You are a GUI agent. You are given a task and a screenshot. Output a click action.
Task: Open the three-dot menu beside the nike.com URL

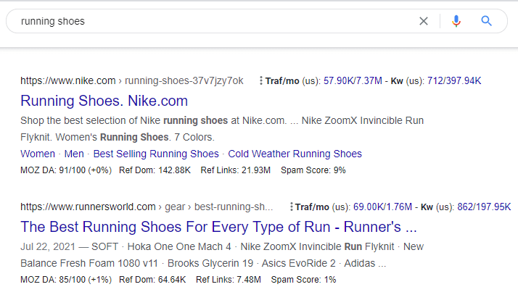[260, 80]
